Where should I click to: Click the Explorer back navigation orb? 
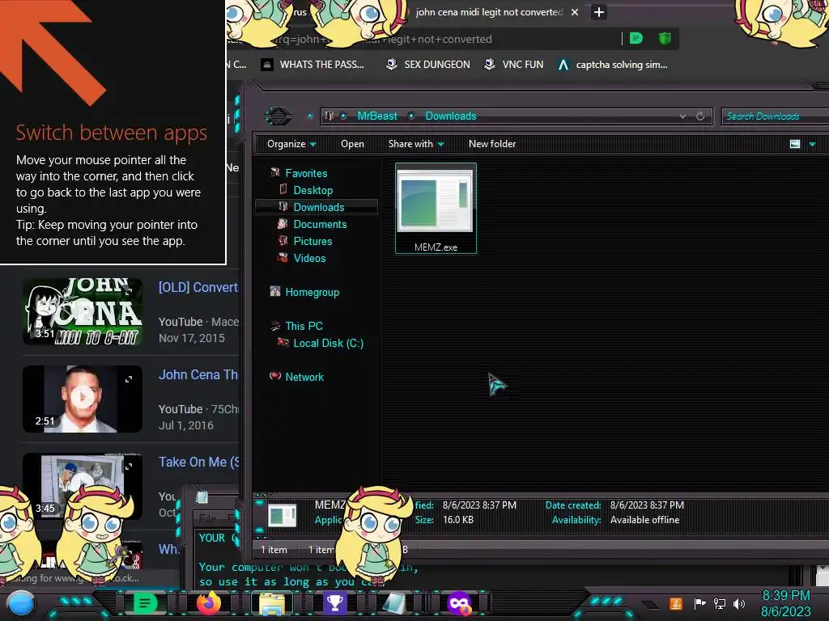click(x=278, y=116)
